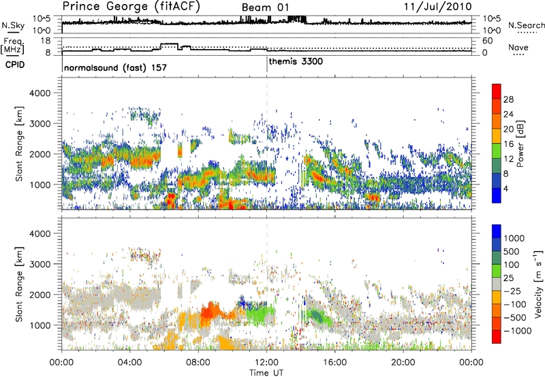This screenshot has width=545, height=377.
Task: Click the bright blue bottom segment of power colorbar
Action: 497,195
